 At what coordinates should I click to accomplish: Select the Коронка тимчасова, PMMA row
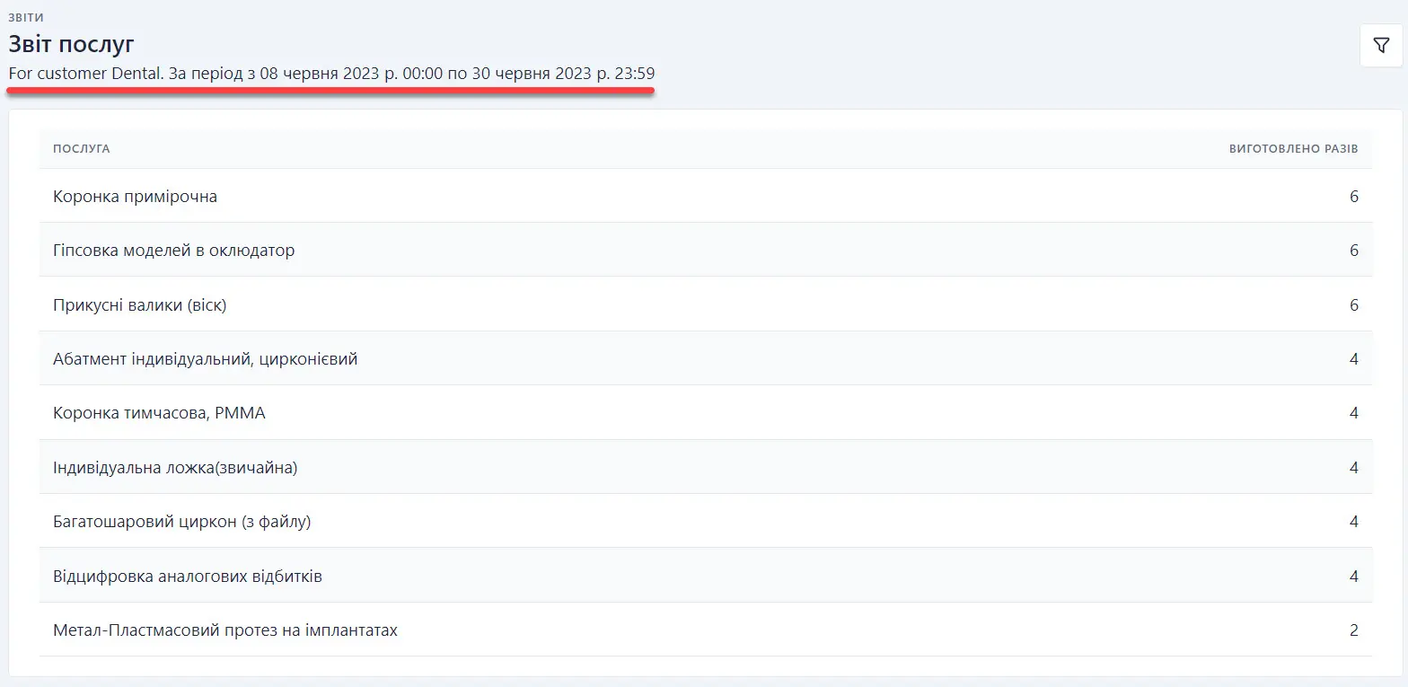(706, 413)
